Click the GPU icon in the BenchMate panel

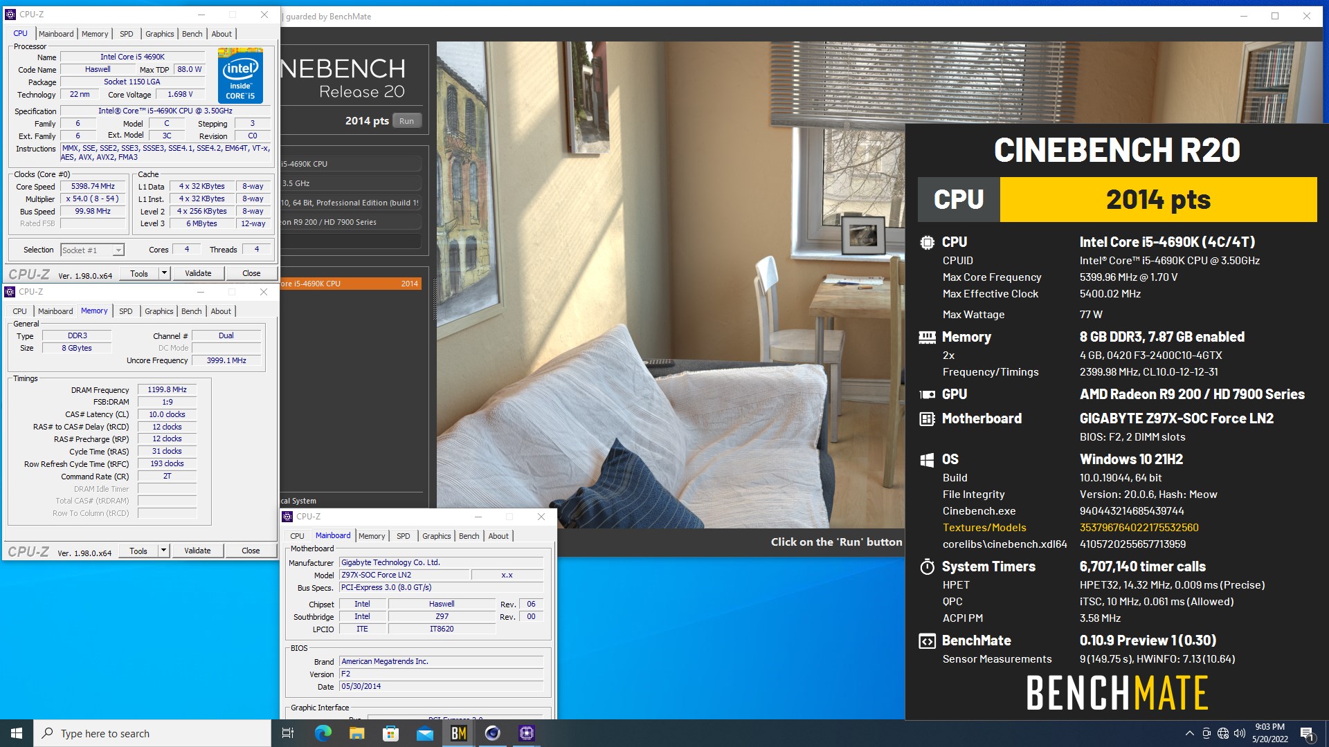[927, 394]
